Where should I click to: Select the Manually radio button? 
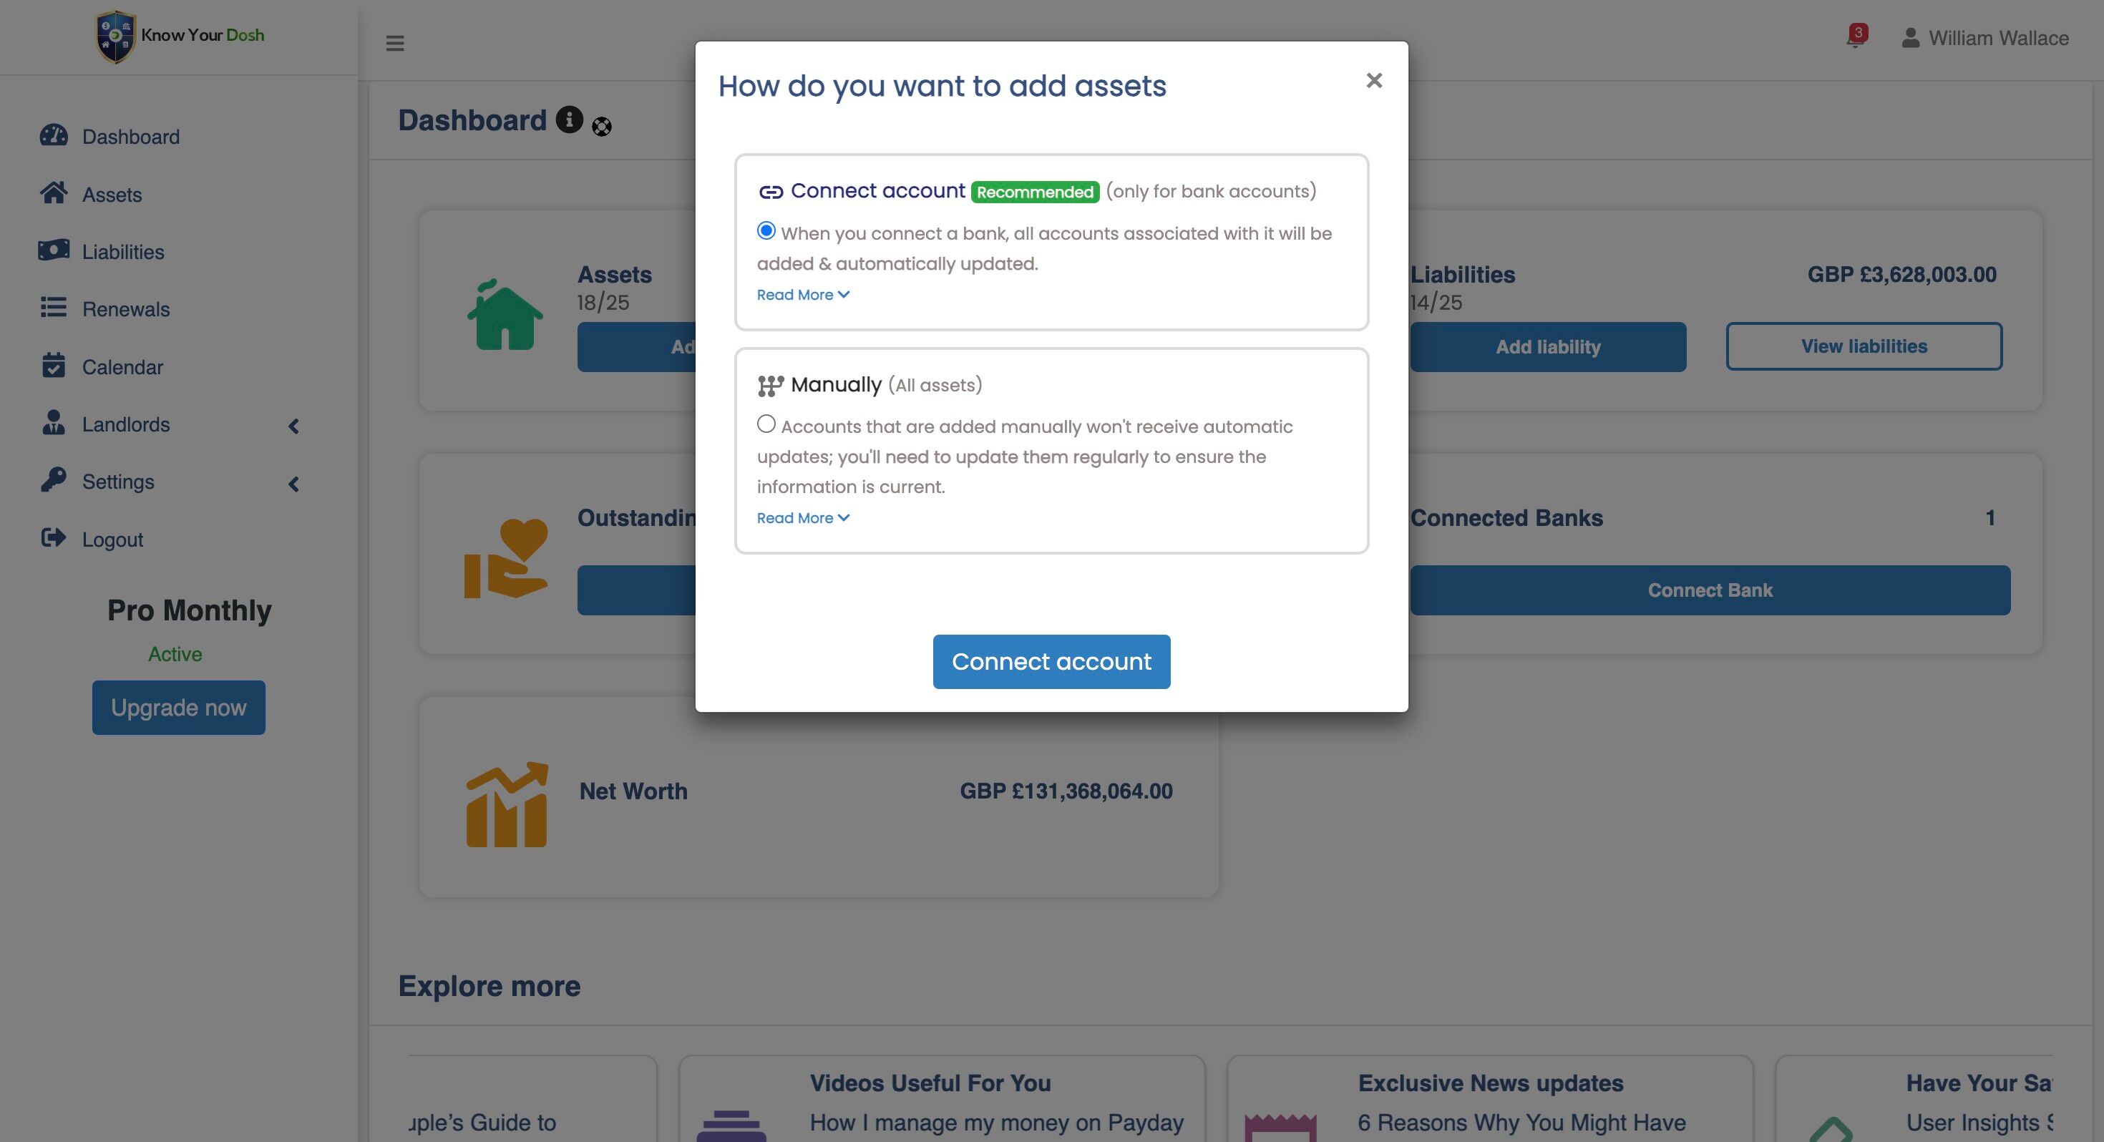[766, 424]
